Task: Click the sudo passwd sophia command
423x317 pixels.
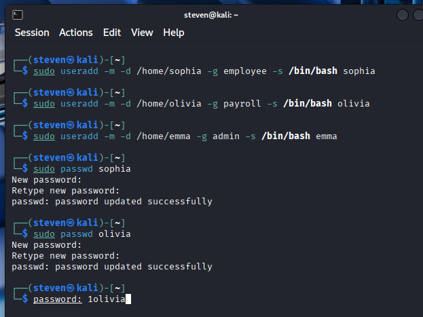Action: [81, 168]
